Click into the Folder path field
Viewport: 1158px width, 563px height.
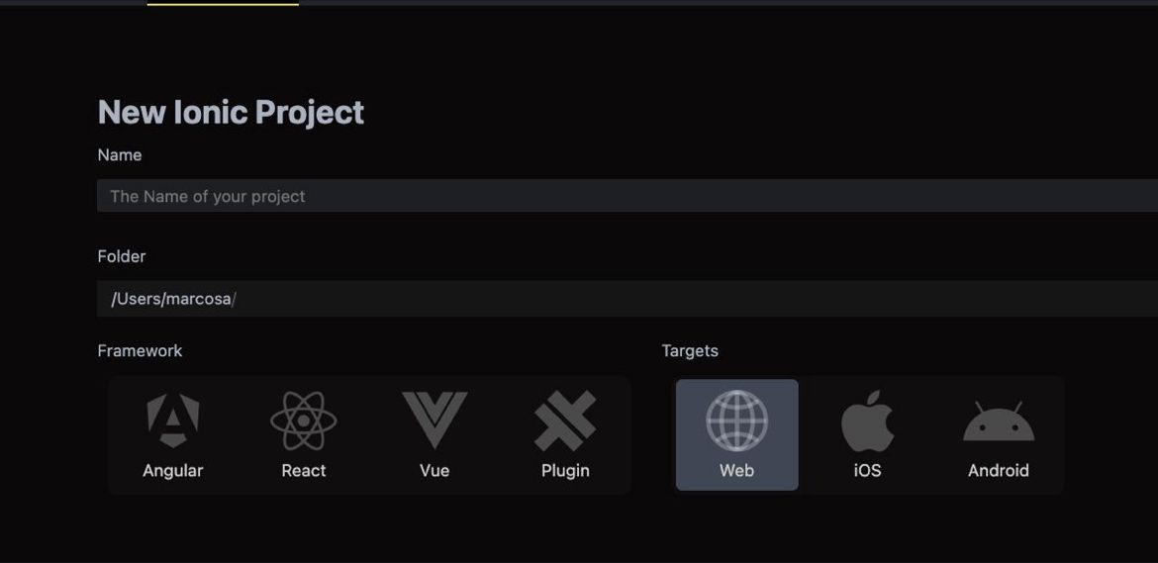point(627,299)
